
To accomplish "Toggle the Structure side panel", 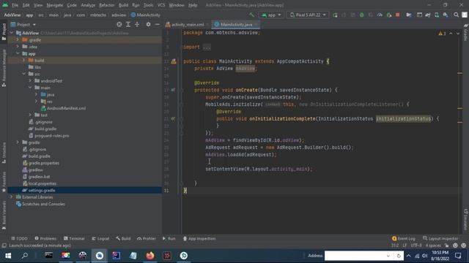I will (4, 153).
